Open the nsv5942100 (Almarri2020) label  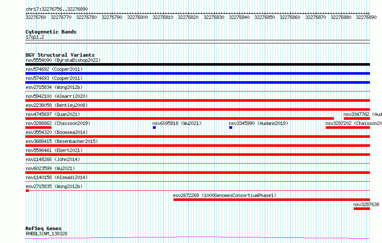[x=57, y=96]
